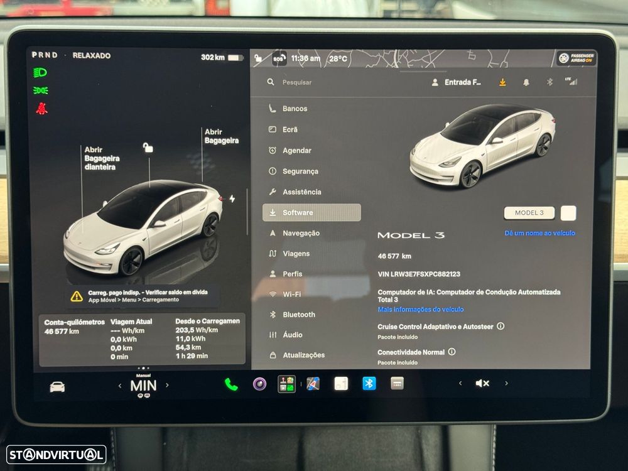This screenshot has width=628, height=471.
Task: Open the grey all-apps icon in the dock
Action: [x=397, y=383]
